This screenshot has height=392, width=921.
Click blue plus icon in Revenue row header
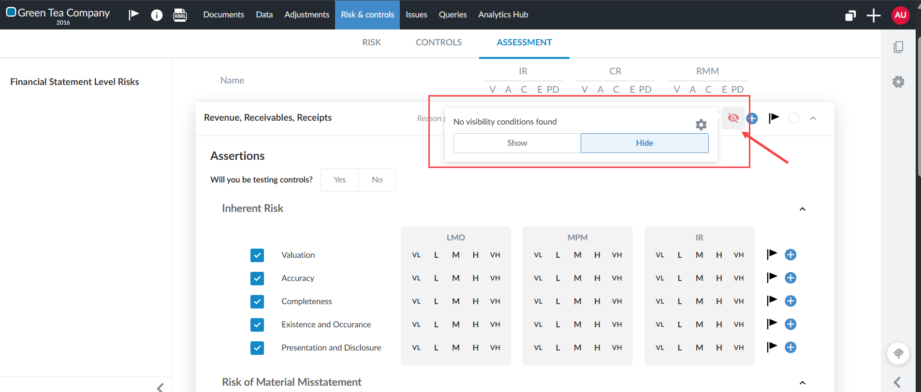click(x=752, y=118)
